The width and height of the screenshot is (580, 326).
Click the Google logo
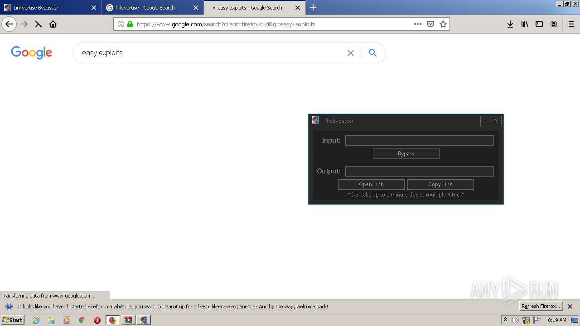31,53
